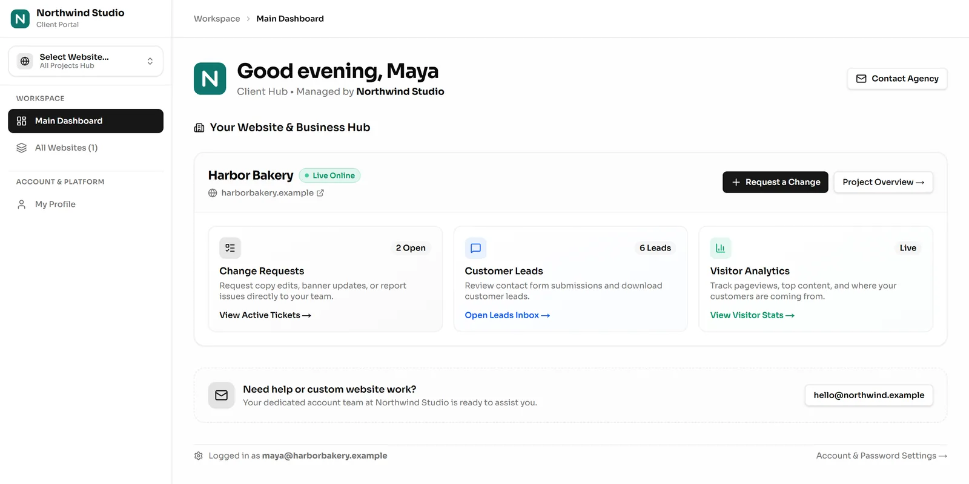This screenshot has height=484, width=969.
Task: Click the Harbor Bakery heading
Action: [251, 175]
